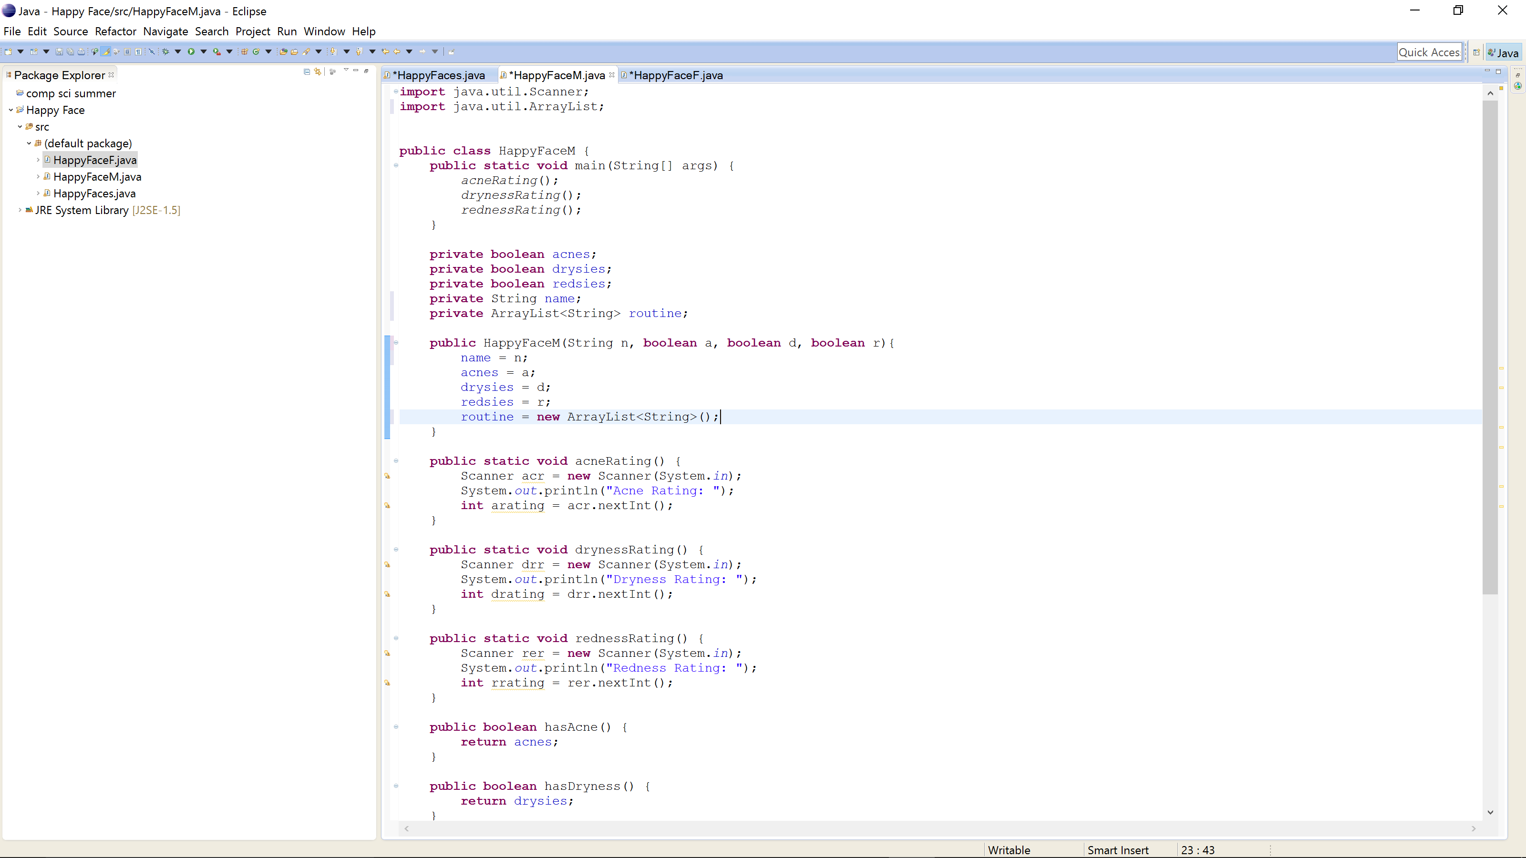This screenshot has height=858, width=1526.
Task: Collapse the Happy Face project node
Action: [10, 110]
